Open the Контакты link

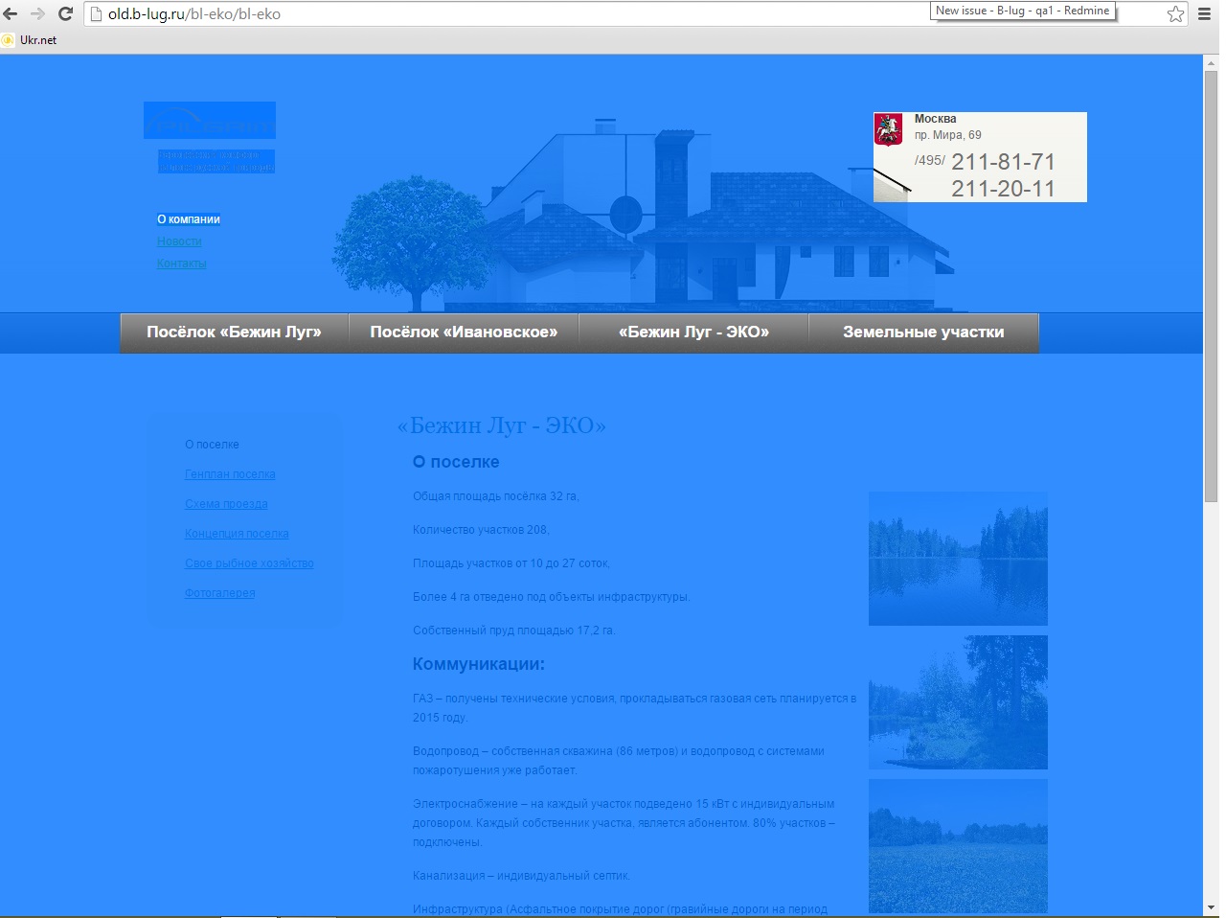pos(181,264)
